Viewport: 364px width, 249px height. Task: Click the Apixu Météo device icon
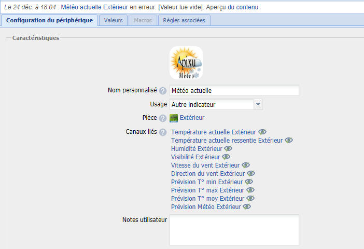(186, 63)
